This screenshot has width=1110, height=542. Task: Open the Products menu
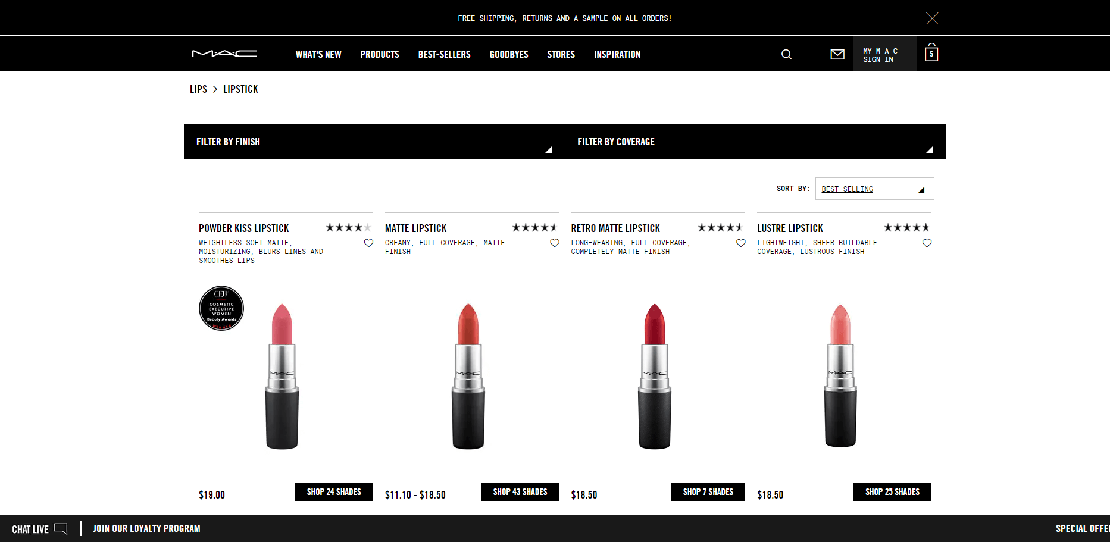[x=380, y=54]
